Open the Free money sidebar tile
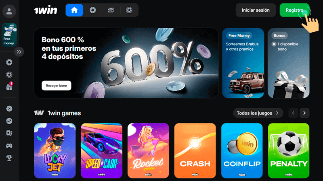Image resolution: width=323 pixels, height=181 pixels. coord(9,35)
